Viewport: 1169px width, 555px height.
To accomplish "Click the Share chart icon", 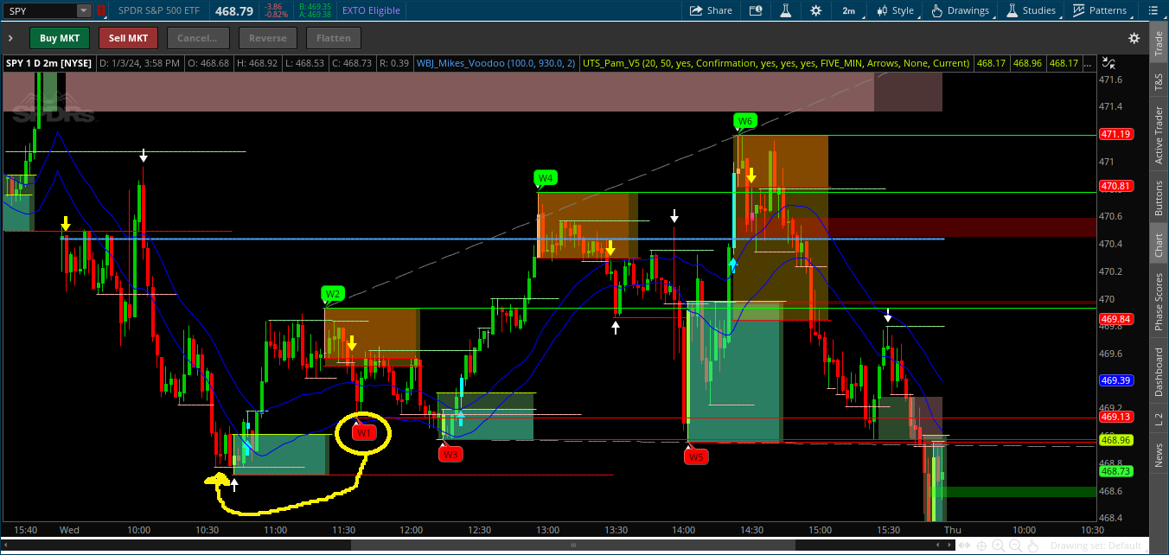I will coord(710,10).
